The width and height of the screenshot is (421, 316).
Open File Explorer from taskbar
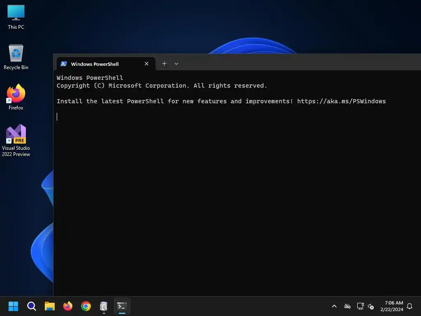point(50,306)
